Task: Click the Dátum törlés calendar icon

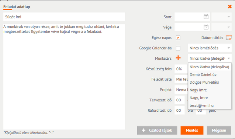Action: coord(229,38)
